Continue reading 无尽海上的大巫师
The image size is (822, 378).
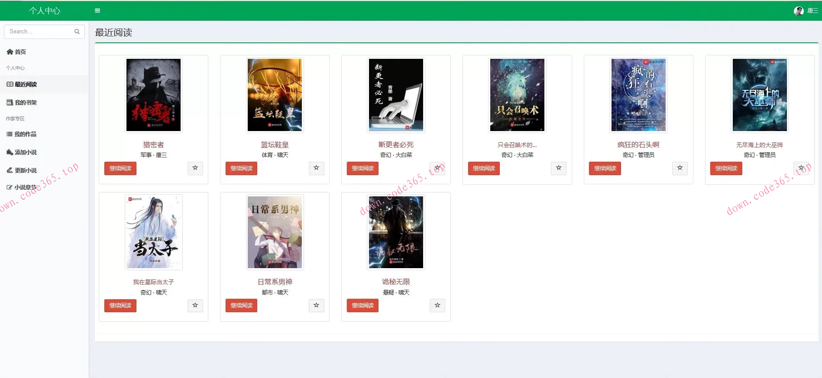[726, 168]
